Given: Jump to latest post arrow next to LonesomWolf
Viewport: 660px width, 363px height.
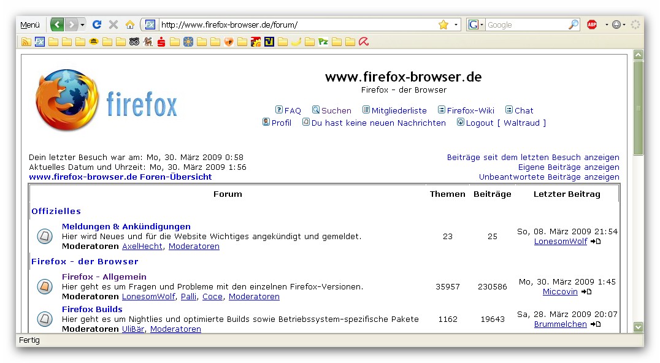Looking at the screenshot, I should (596, 242).
